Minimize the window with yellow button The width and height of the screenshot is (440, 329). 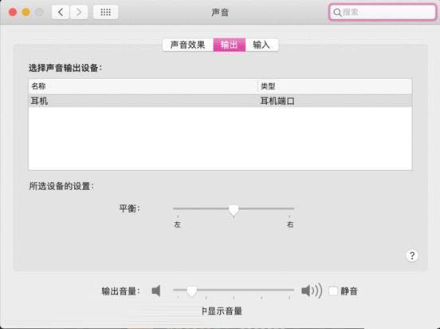point(26,12)
